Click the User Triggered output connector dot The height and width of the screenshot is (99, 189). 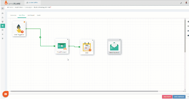(26, 29)
